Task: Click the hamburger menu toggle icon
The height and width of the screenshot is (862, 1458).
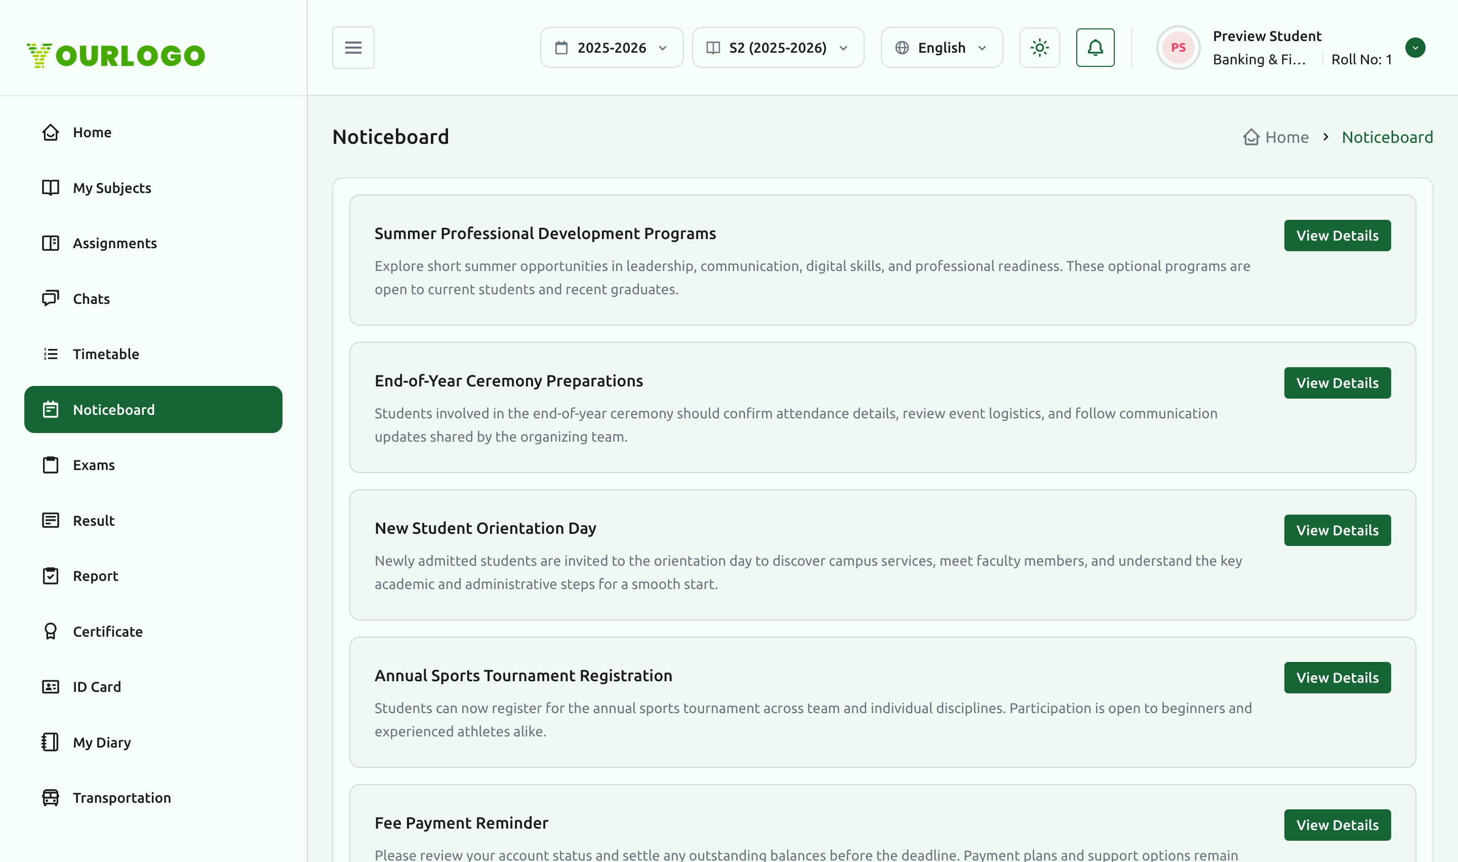Action: (353, 48)
